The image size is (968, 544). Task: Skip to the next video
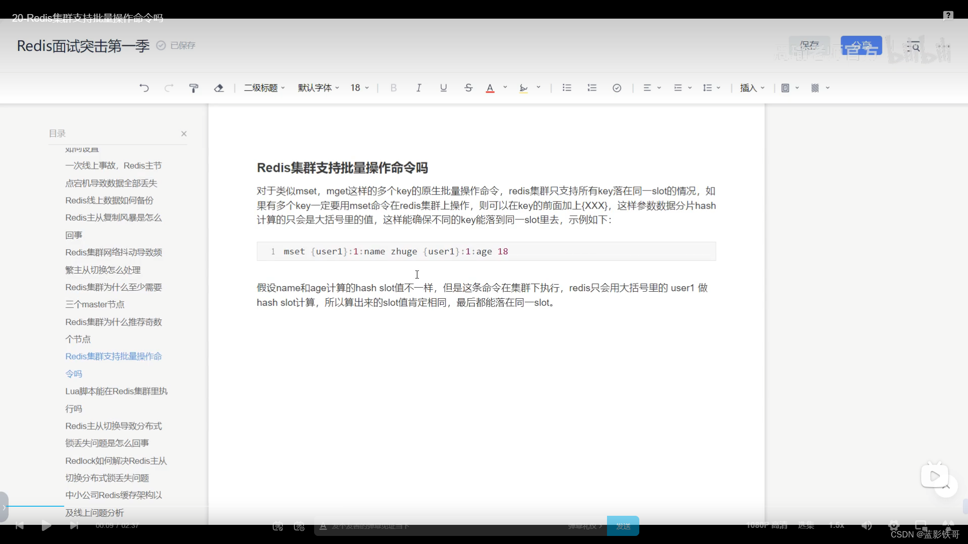click(74, 525)
